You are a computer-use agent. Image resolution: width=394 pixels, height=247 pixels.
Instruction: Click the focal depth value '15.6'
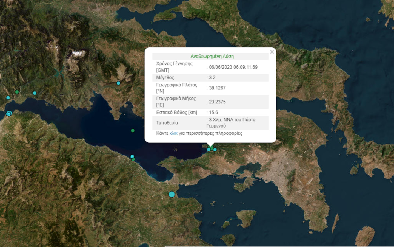pyautogui.click(x=213, y=112)
